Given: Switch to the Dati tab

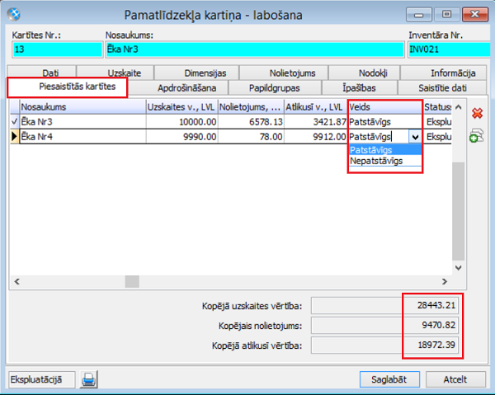Looking at the screenshot, I should click(x=42, y=73).
